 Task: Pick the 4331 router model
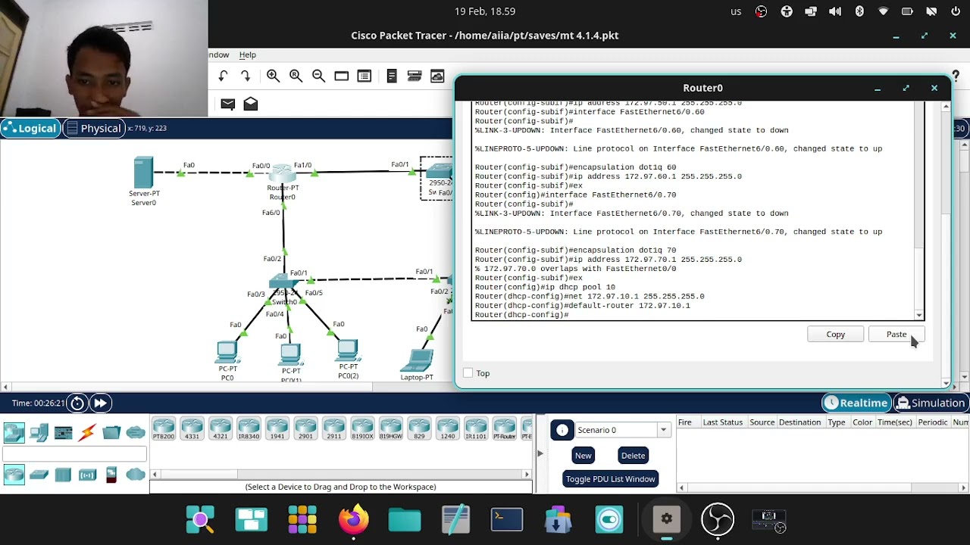click(x=192, y=428)
